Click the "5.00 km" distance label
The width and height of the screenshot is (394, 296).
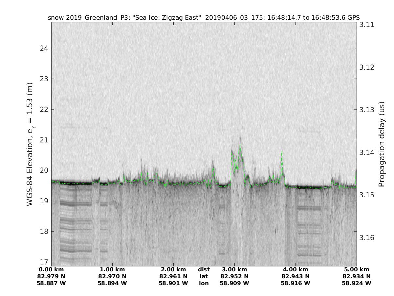356,269
